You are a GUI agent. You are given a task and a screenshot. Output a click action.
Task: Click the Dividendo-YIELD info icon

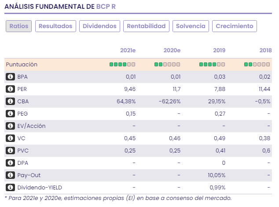point(10,188)
